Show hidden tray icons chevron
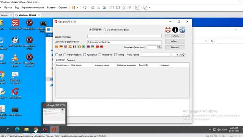Screen dimensions: 243x137 [x=210, y=129]
